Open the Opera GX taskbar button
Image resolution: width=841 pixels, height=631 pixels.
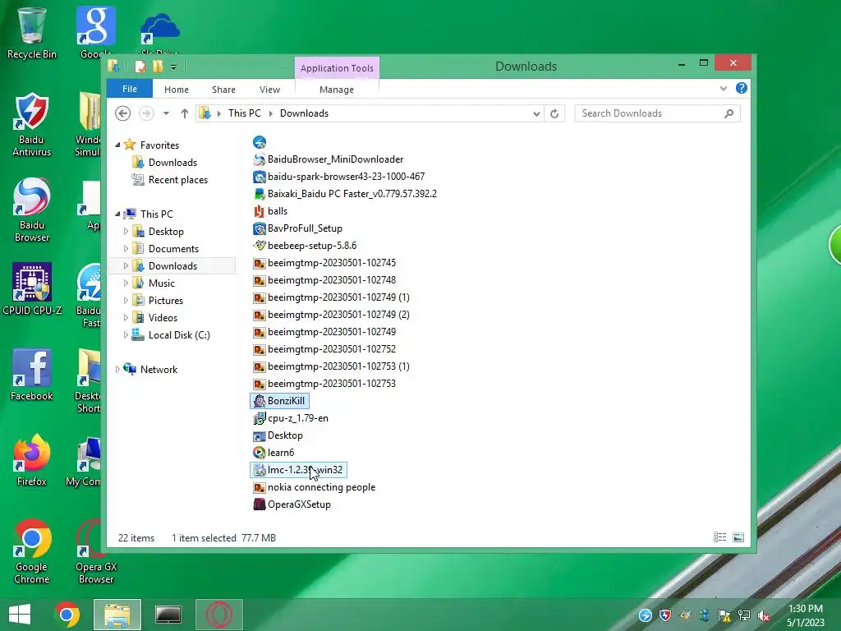click(x=218, y=615)
